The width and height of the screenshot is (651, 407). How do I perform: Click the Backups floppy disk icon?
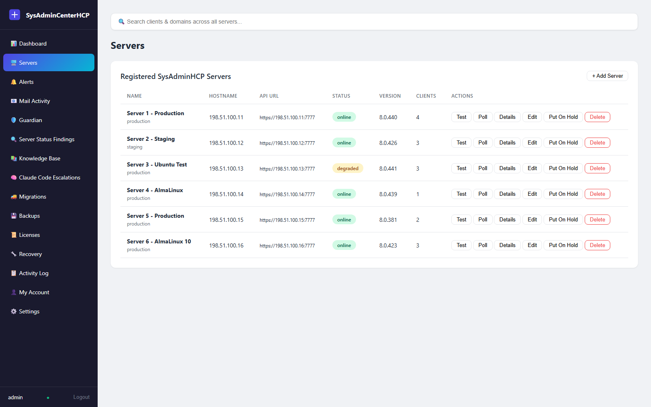[14, 216]
